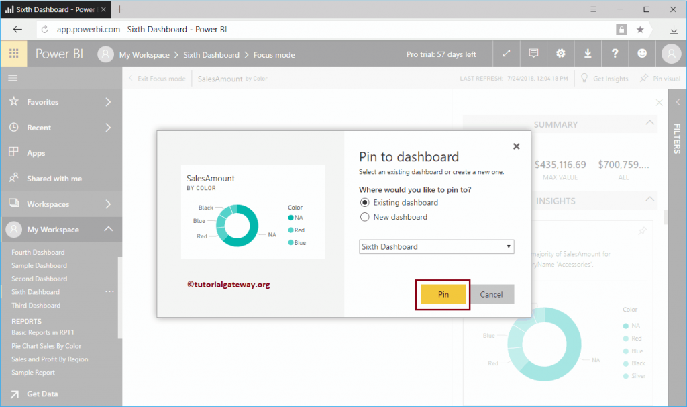Click the Settings gear icon
Screen dimensions: 687x407
(560, 54)
